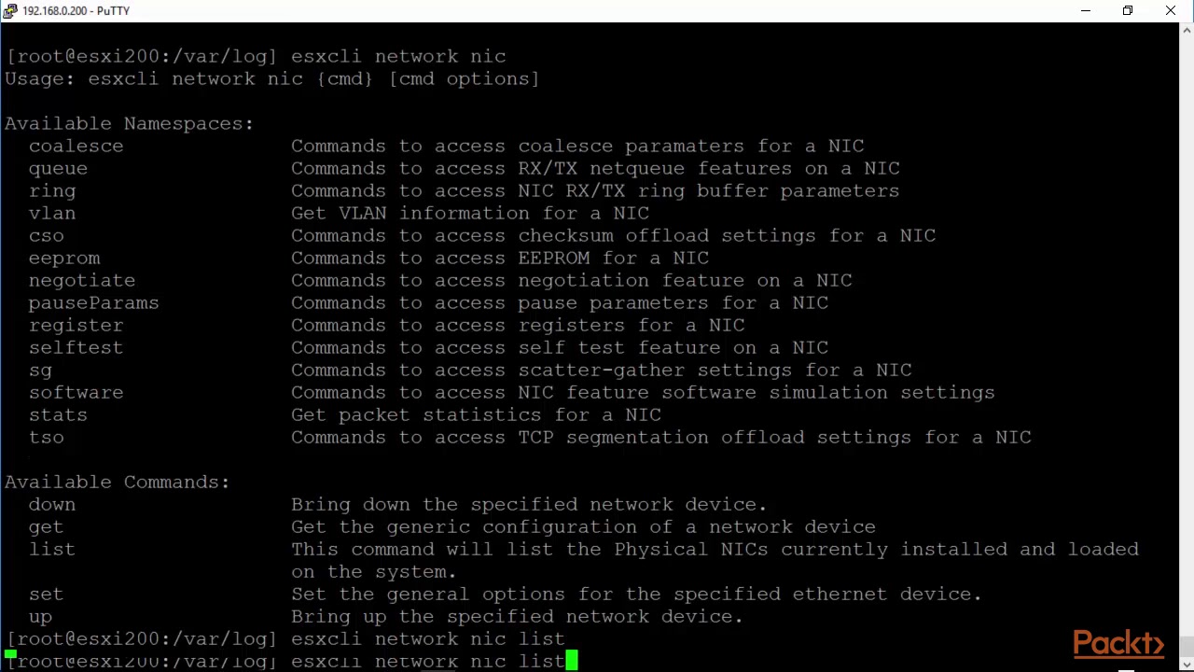Click the 'Usage: esxcli network nic' line
Screen dimensions: 1194x672
[271, 78]
